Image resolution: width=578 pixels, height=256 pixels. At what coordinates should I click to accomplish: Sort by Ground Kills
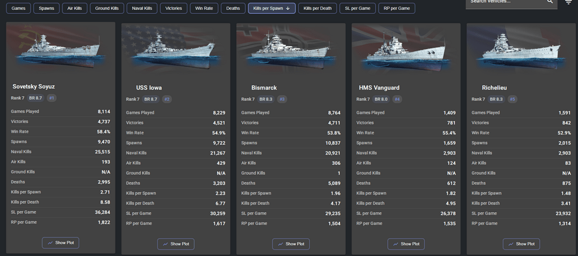click(107, 8)
